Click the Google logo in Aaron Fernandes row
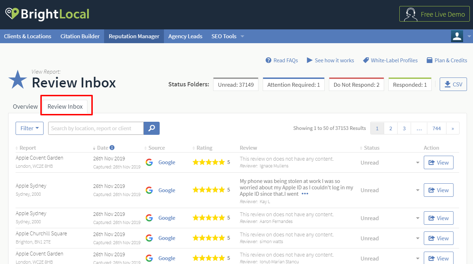This screenshot has height=264, width=473. coord(149,218)
